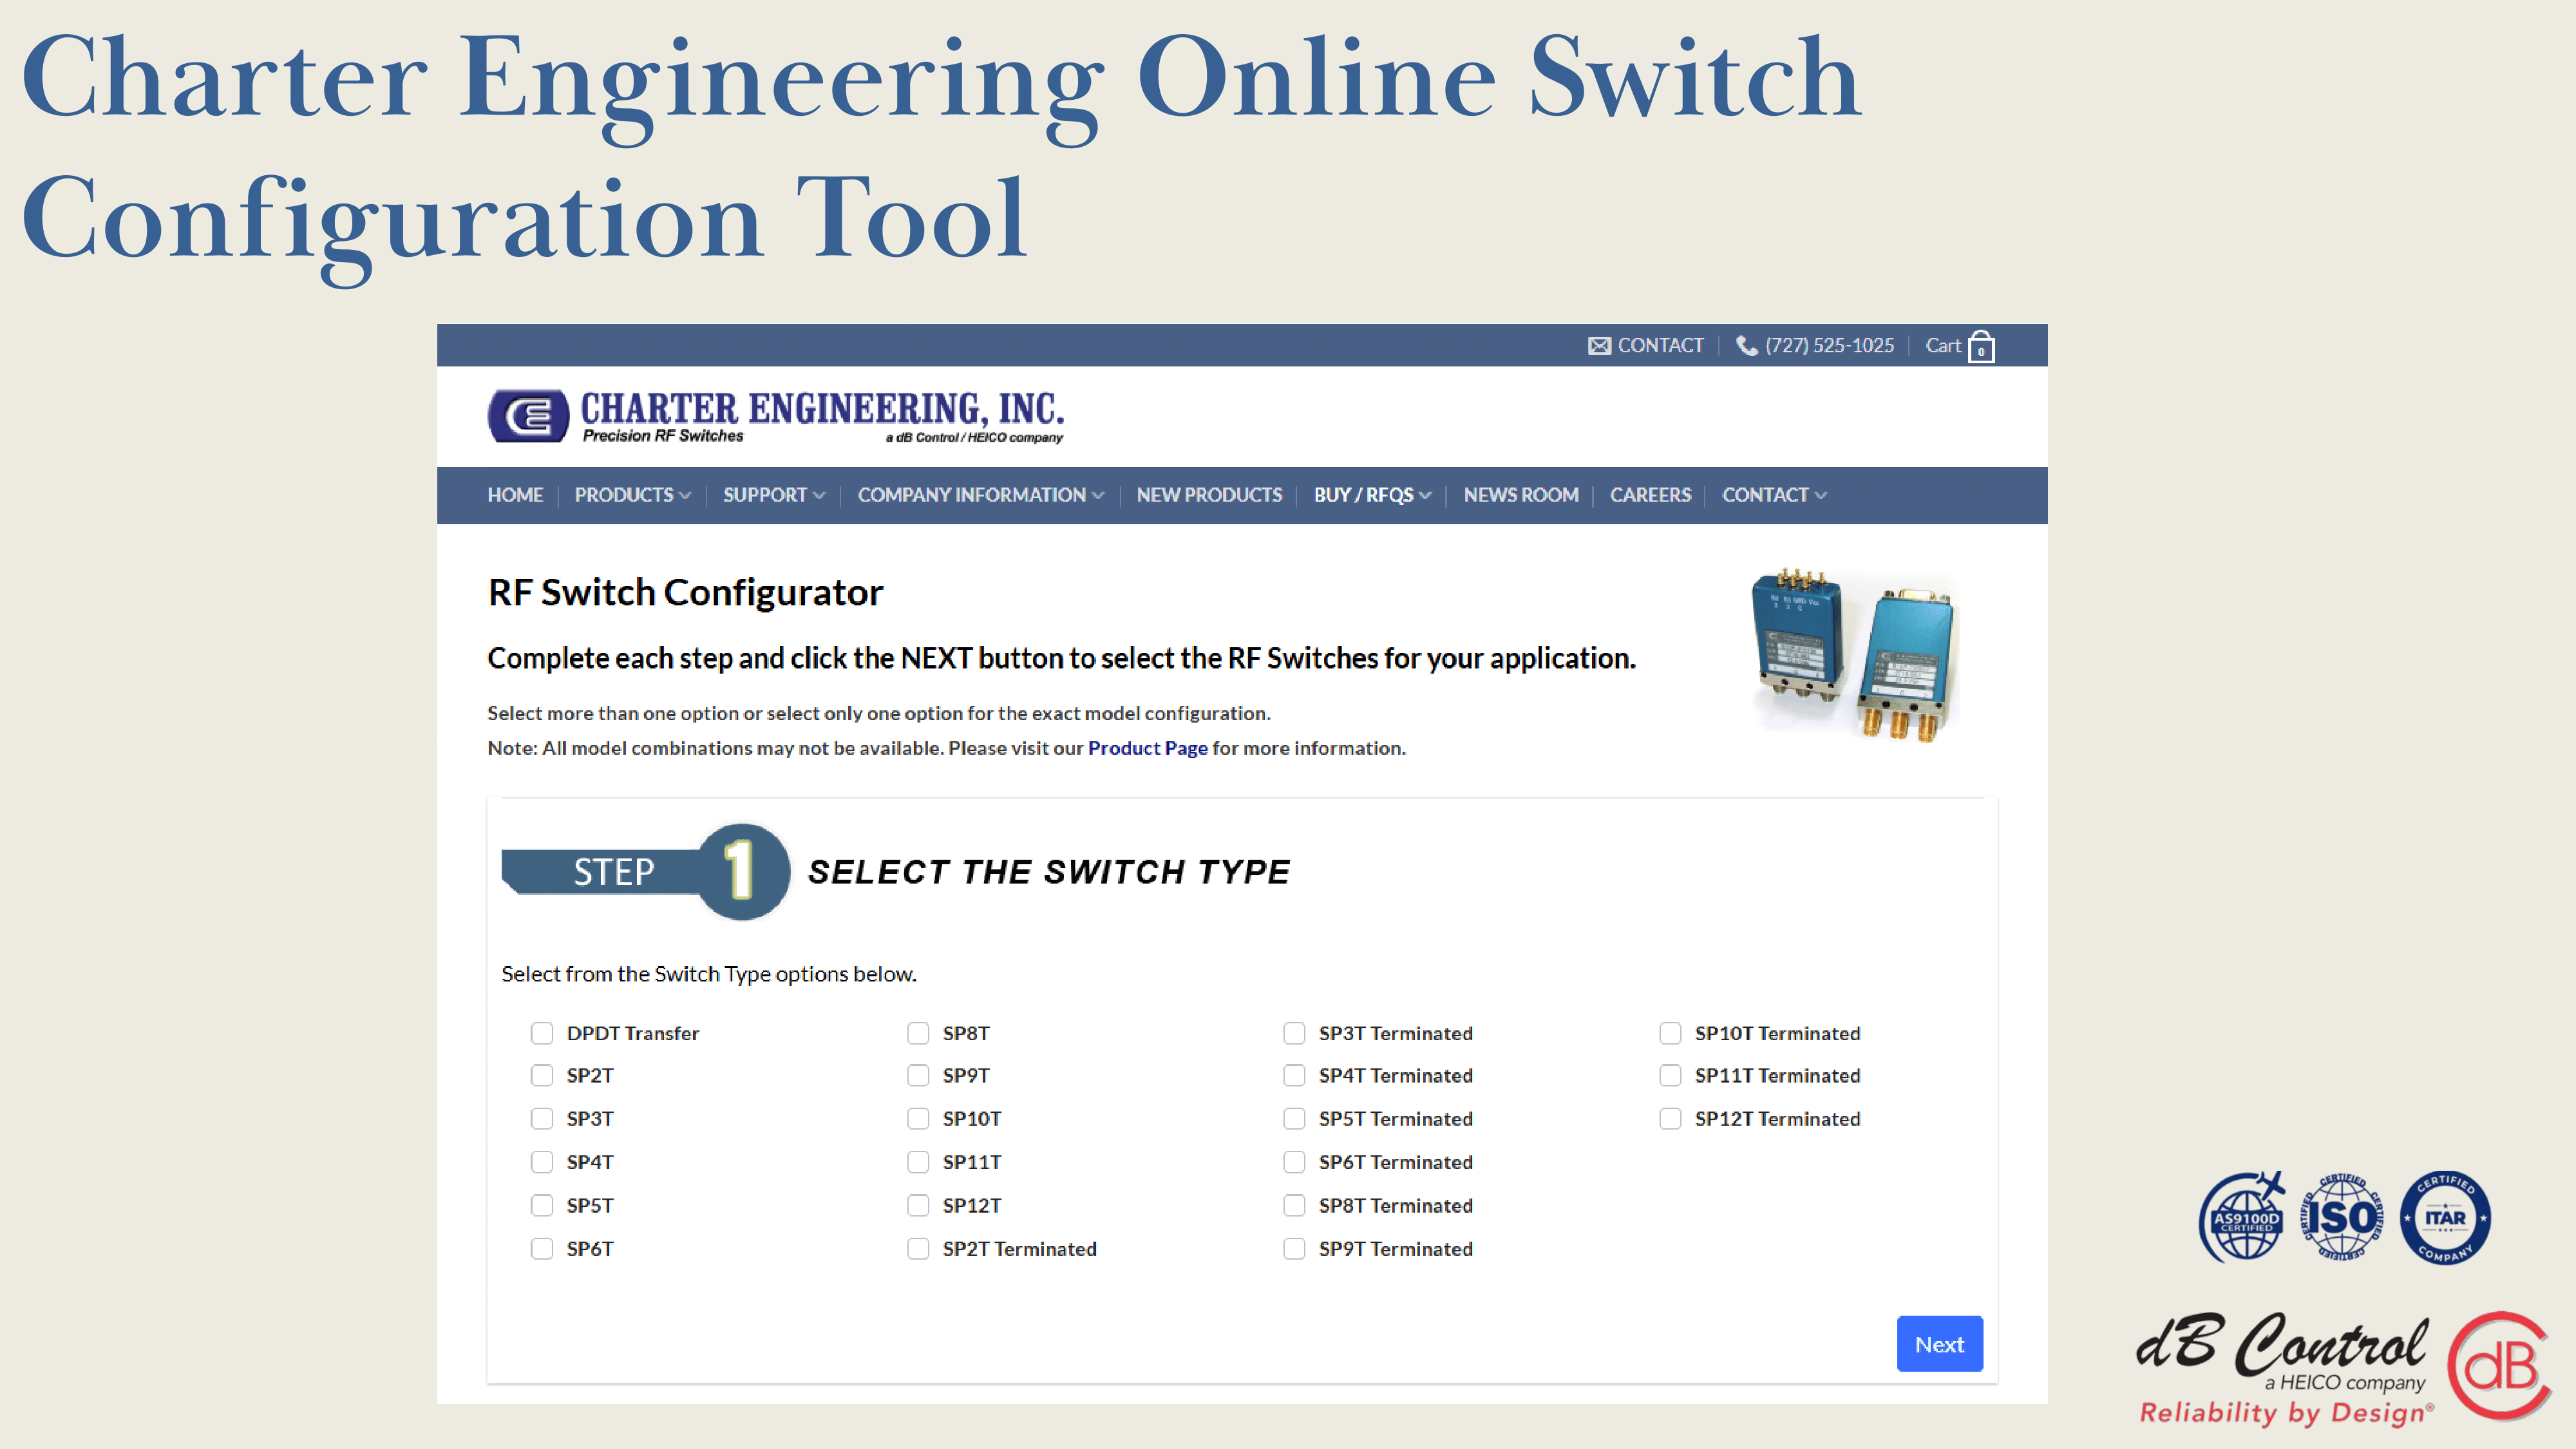The width and height of the screenshot is (2576, 1449).
Task: Go to the CAREERS page
Action: click(x=1650, y=495)
